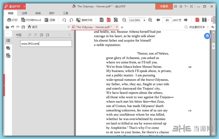The image size is (219, 139).
Task: Go to next page with right arrow
Action: coord(186,20)
